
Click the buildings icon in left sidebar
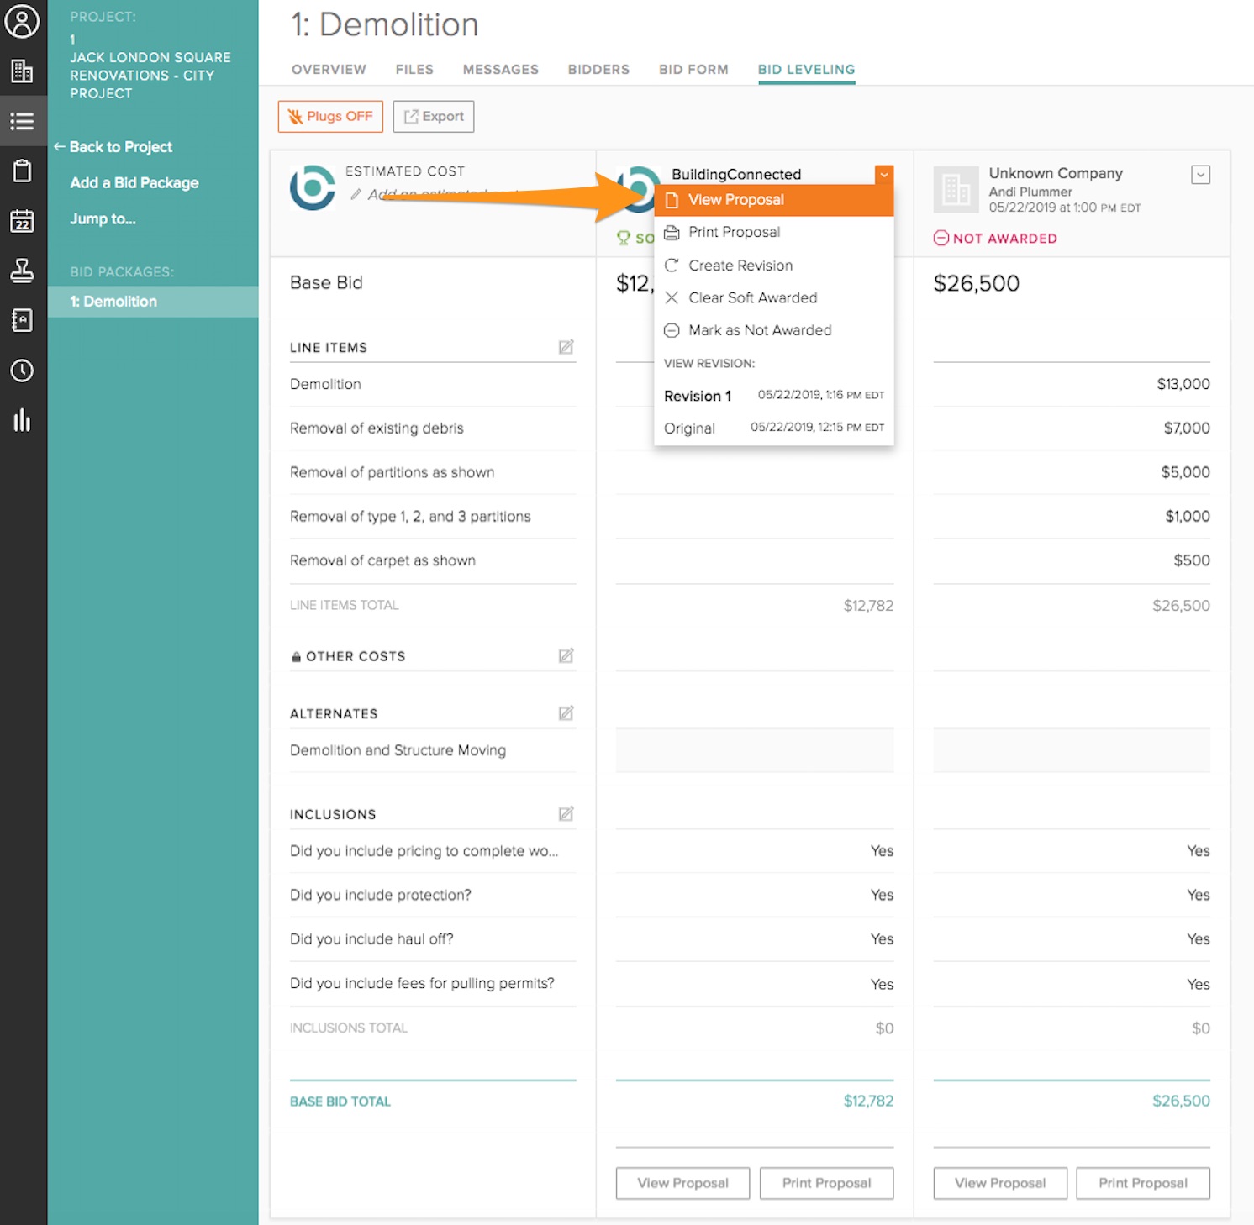point(22,71)
